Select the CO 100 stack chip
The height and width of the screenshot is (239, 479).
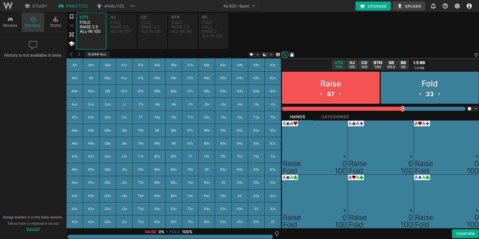pos(364,65)
